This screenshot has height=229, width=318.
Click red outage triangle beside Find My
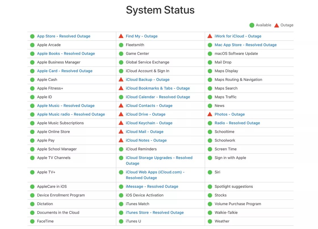pyautogui.click(x=121, y=36)
